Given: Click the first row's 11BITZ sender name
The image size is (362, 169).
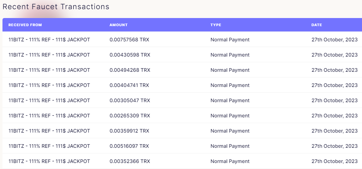Looking at the screenshot, I should 49,40.
